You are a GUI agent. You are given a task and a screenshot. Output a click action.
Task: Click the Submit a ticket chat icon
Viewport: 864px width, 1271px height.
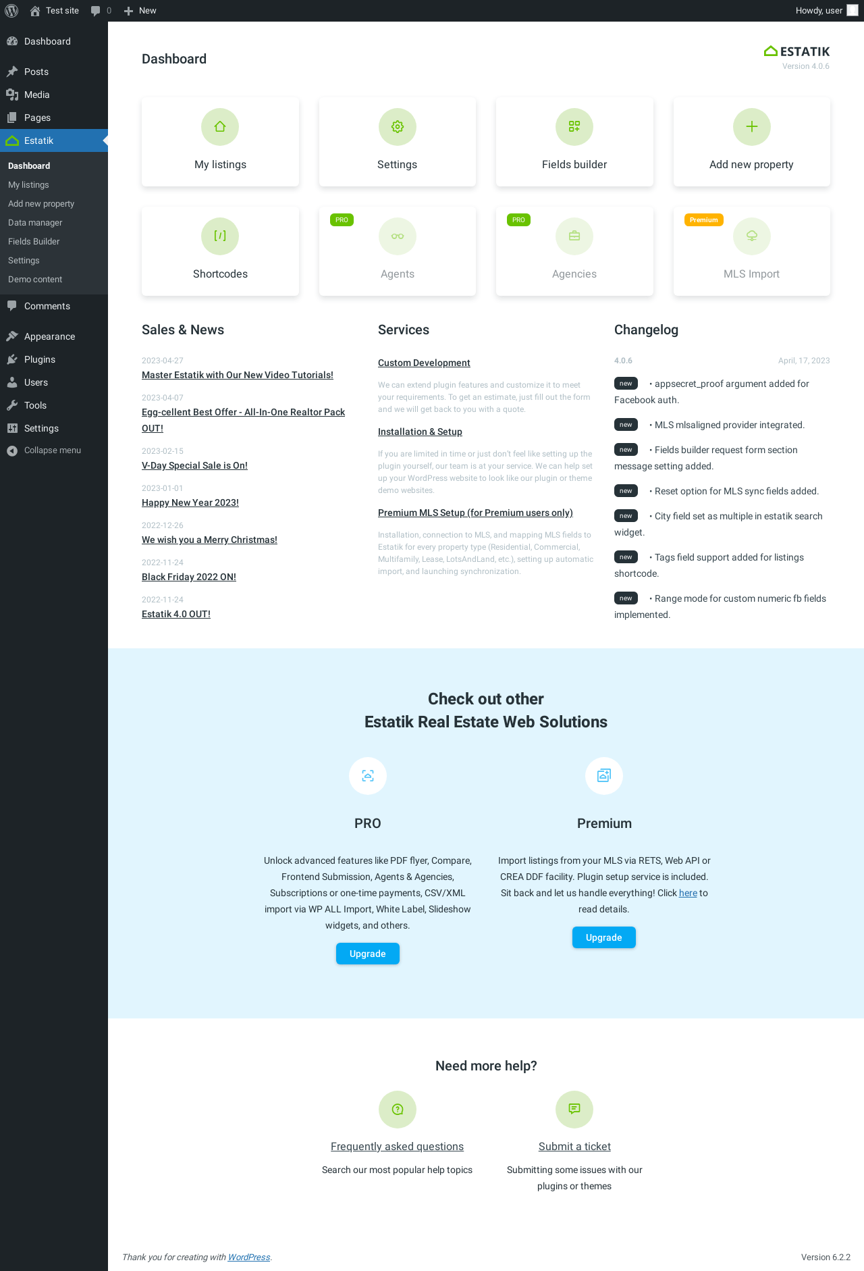click(574, 1110)
